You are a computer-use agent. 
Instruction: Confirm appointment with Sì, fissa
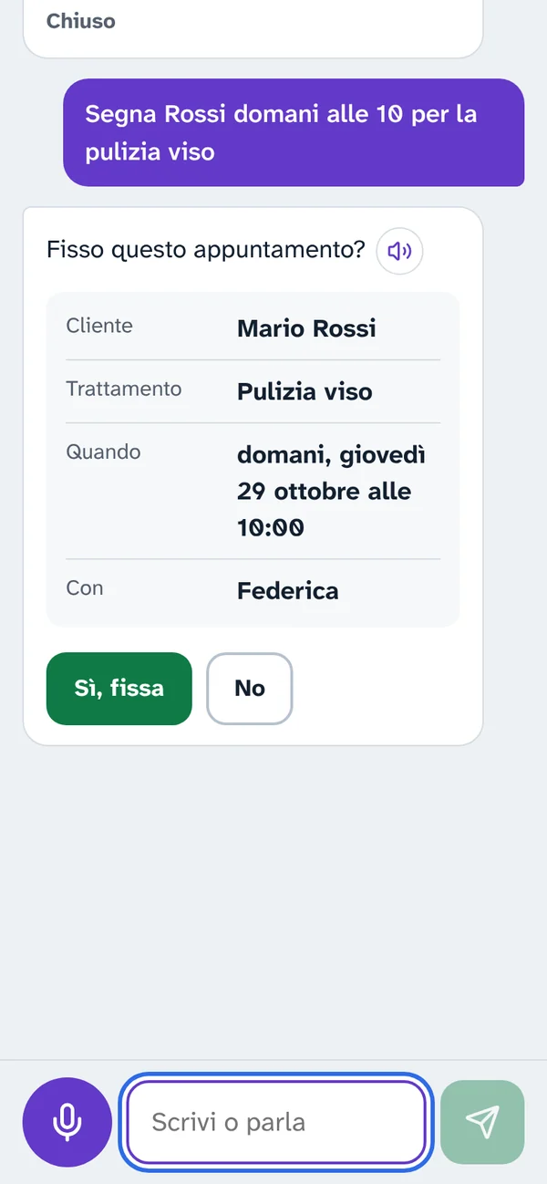coord(119,689)
